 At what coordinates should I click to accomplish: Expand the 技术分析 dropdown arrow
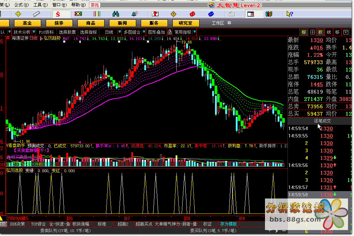(x=34, y=32)
